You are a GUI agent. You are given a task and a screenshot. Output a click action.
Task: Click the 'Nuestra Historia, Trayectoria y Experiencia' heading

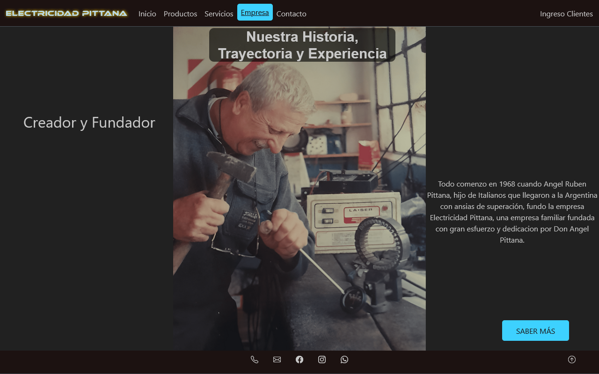(302, 45)
